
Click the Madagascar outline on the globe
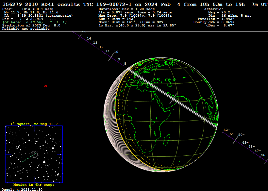click(x=166, y=139)
